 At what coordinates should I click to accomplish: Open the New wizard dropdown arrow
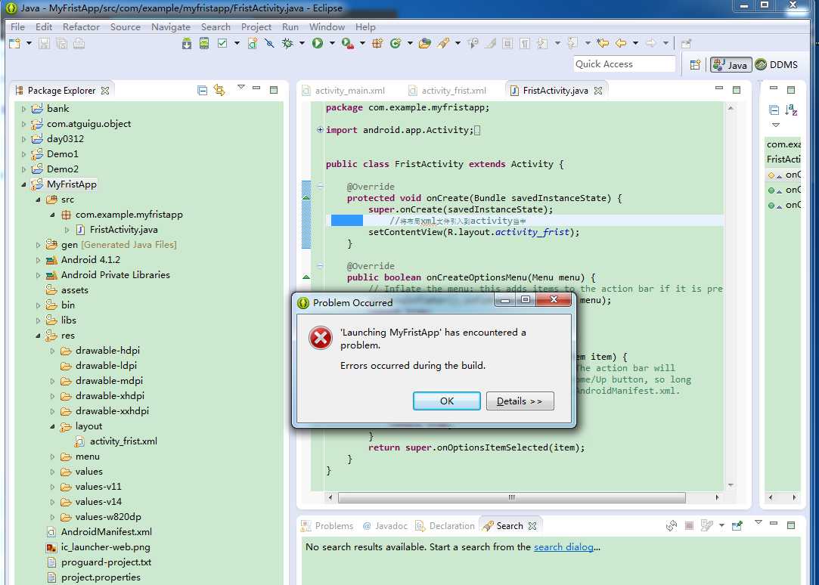pos(29,44)
